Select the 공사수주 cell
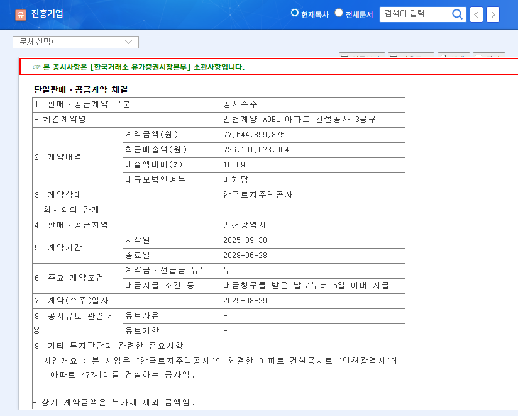The height and width of the screenshot is (416, 518). click(313, 104)
